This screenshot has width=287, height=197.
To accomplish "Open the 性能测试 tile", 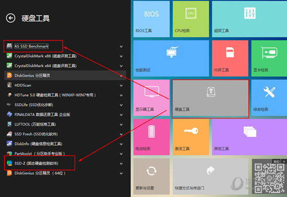I will coord(171,59).
